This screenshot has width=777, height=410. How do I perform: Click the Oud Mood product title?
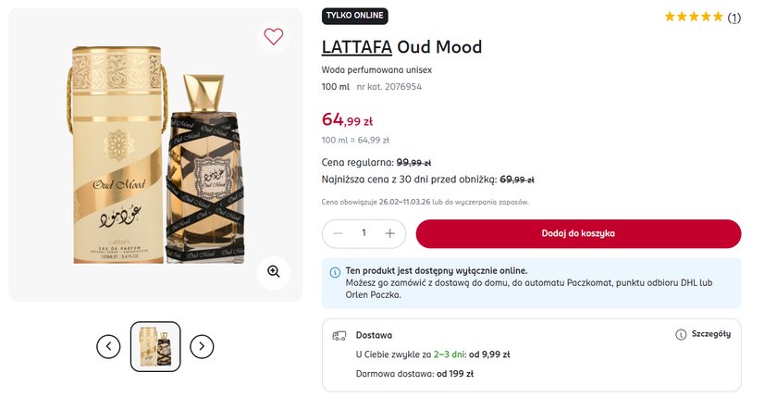(x=441, y=47)
